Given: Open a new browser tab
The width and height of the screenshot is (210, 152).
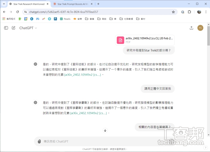Looking at the screenshot, I should click(x=98, y=4).
